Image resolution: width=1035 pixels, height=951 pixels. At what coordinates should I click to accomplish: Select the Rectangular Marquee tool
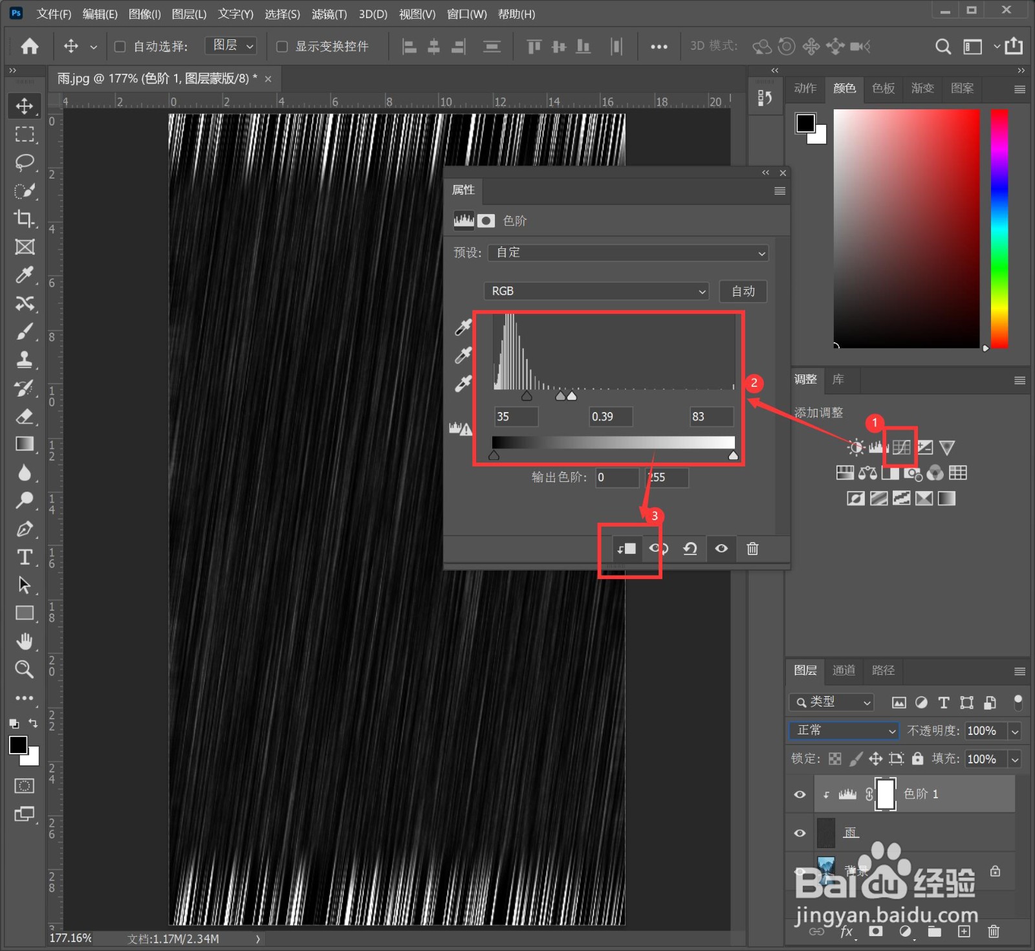[25, 134]
